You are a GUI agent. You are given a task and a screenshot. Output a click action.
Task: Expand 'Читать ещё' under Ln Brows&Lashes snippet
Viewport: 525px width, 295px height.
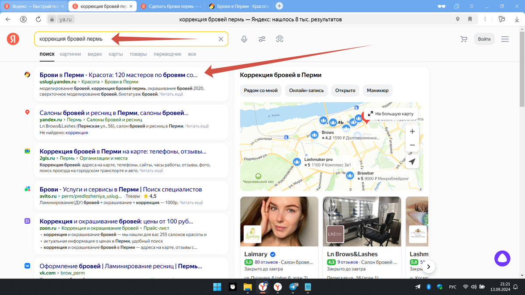[197, 126]
